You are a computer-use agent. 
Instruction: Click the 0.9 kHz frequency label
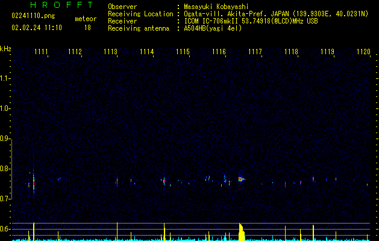[x=5, y=139]
